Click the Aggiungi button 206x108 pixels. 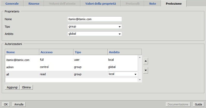coord(12,87)
